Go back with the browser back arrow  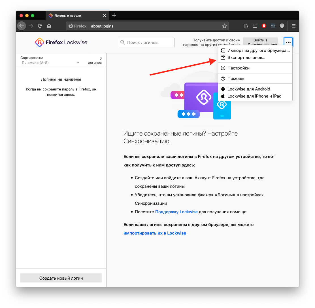pos(22,26)
